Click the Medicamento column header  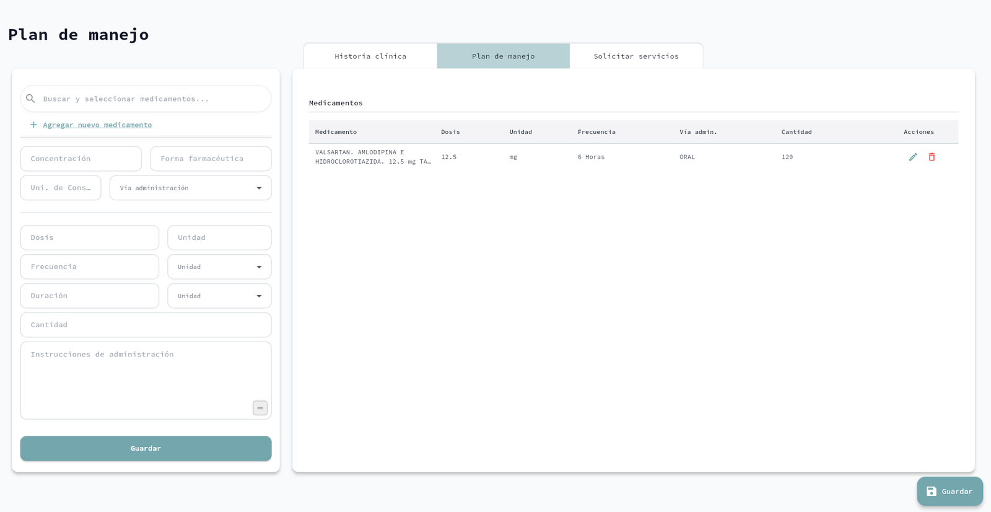[336, 132]
